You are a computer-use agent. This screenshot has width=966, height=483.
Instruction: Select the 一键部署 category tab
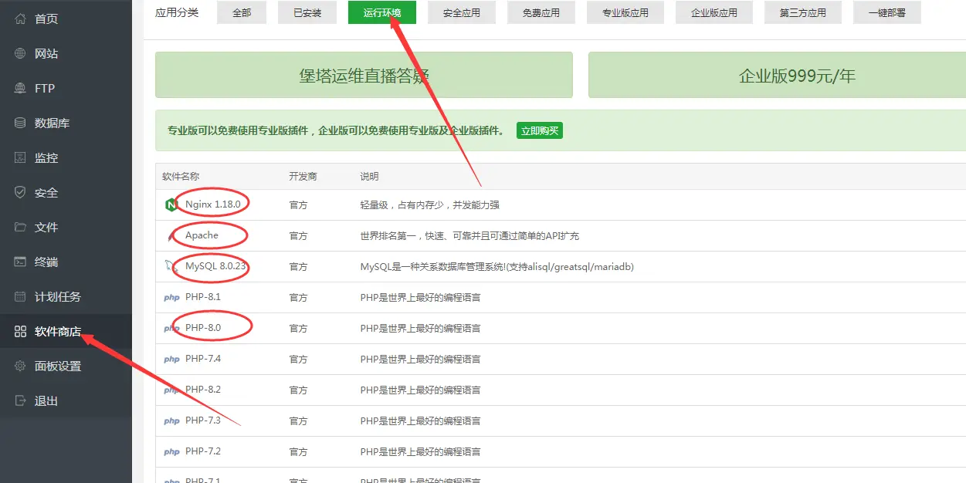pyautogui.click(x=886, y=12)
